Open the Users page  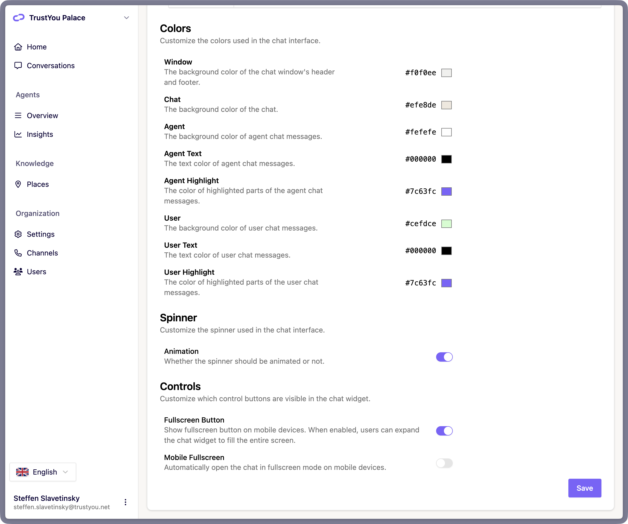(x=36, y=271)
